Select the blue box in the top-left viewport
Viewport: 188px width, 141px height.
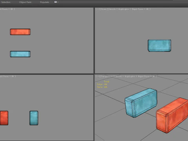tap(20, 54)
